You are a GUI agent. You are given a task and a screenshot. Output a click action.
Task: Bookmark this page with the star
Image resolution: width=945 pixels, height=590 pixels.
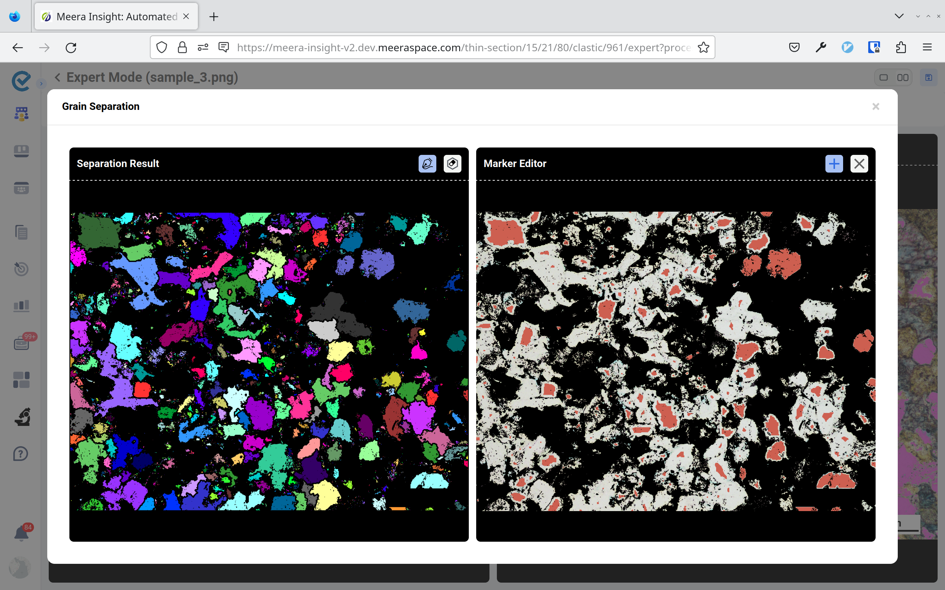coord(703,48)
